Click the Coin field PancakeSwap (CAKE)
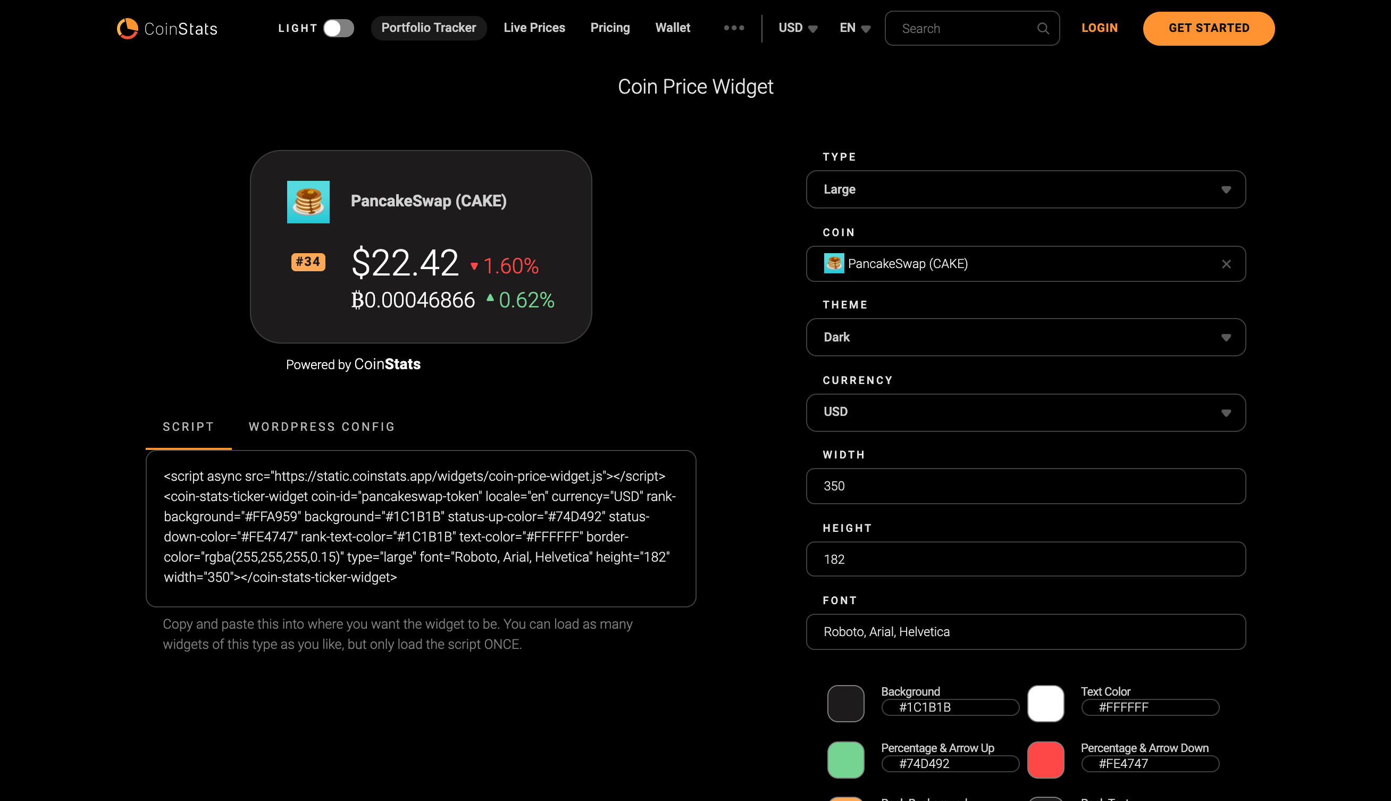This screenshot has height=801, width=1391. tap(1025, 263)
